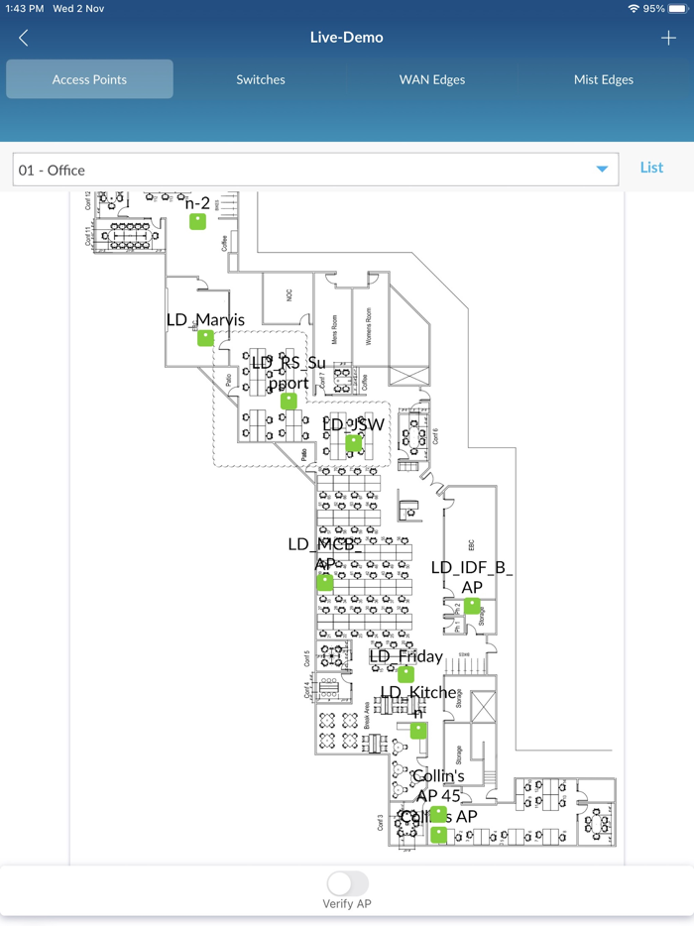Select the LD_Kitchen access point marker
This screenshot has width=694, height=926.
coord(418,731)
